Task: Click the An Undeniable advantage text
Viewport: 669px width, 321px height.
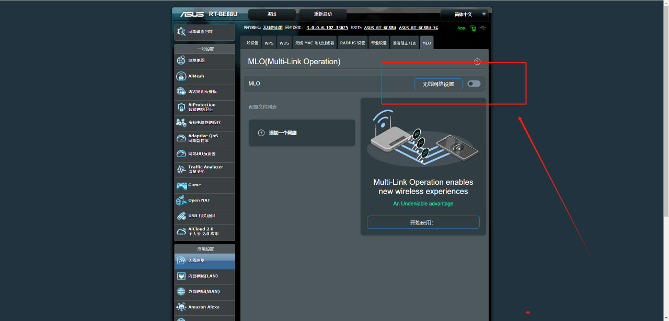Action: pyautogui.click(x=423, y=204)
